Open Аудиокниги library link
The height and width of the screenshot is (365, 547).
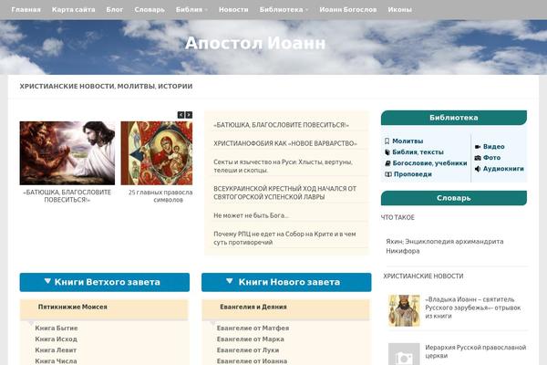(x=503, y=169)
